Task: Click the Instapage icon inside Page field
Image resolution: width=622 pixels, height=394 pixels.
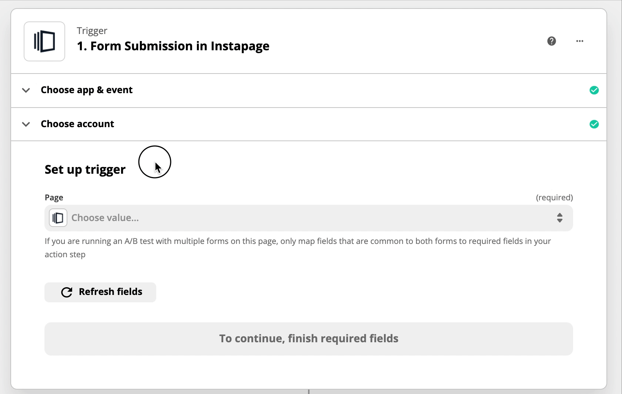Action: pyautogui.click(x=58, y=218)
